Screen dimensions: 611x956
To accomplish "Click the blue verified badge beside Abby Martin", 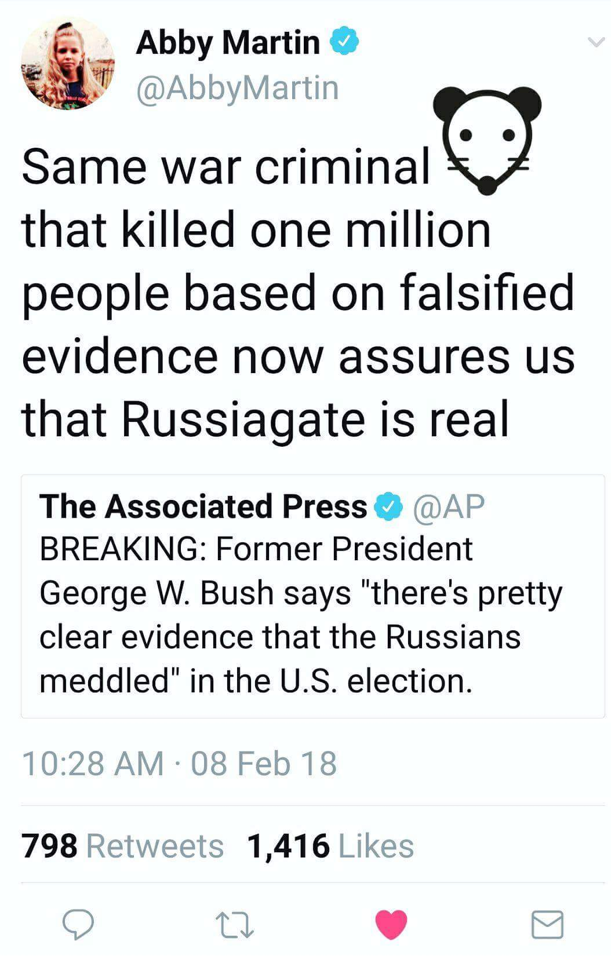I will click(x=345, y=42).
